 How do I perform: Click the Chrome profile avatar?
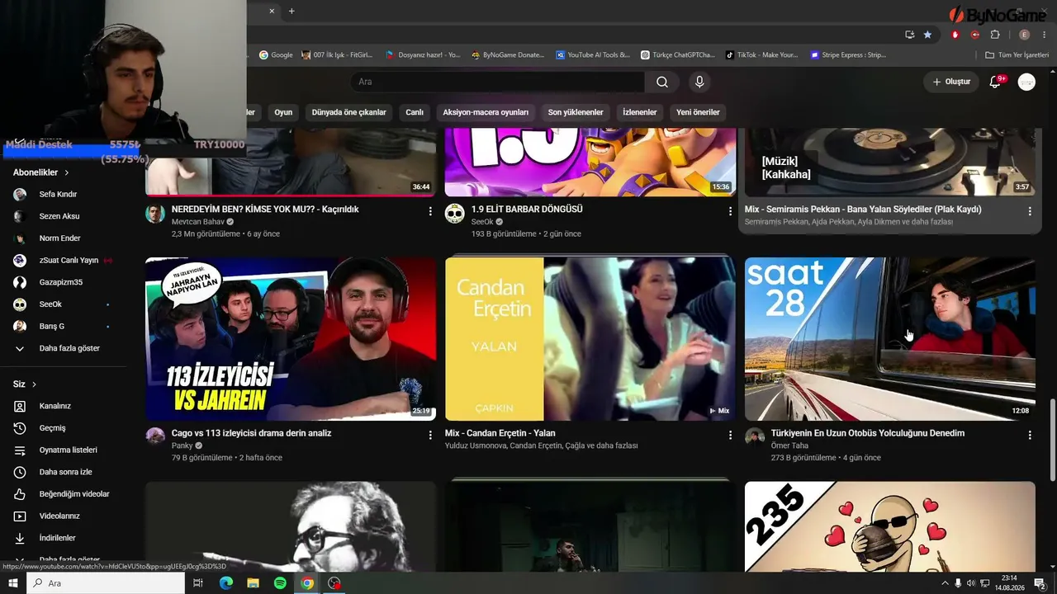pyautogui.click(x=1025, y=35)
